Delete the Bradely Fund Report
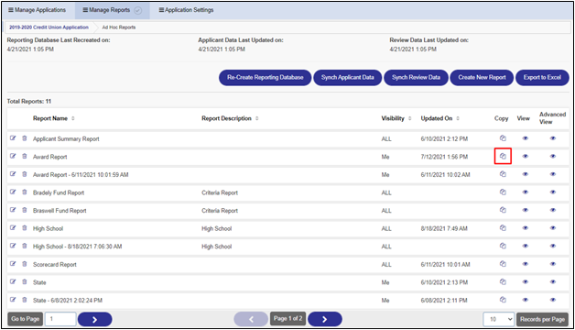Viewport: 575px width, 330px height. tap(25, 192)
